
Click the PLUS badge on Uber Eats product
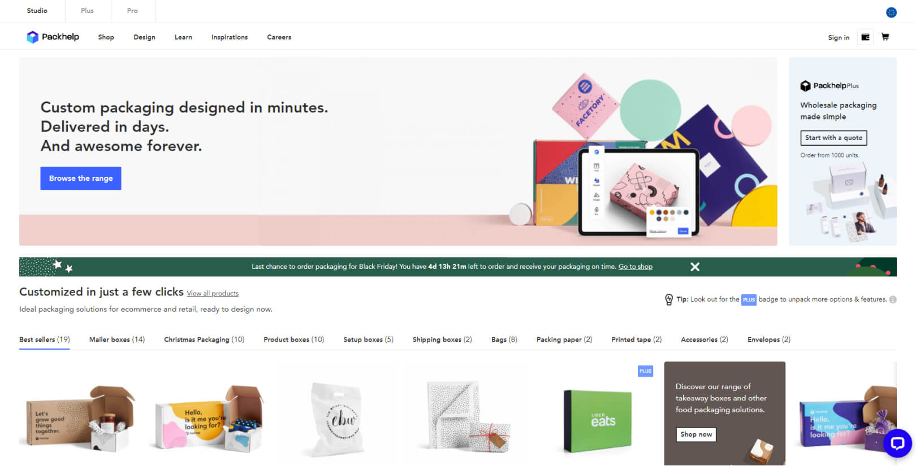click(645, 371)
